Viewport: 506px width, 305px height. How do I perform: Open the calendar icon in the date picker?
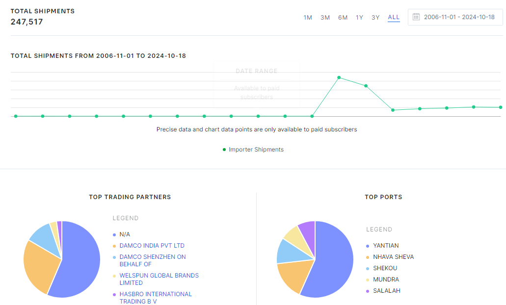[x=416, y=17]
